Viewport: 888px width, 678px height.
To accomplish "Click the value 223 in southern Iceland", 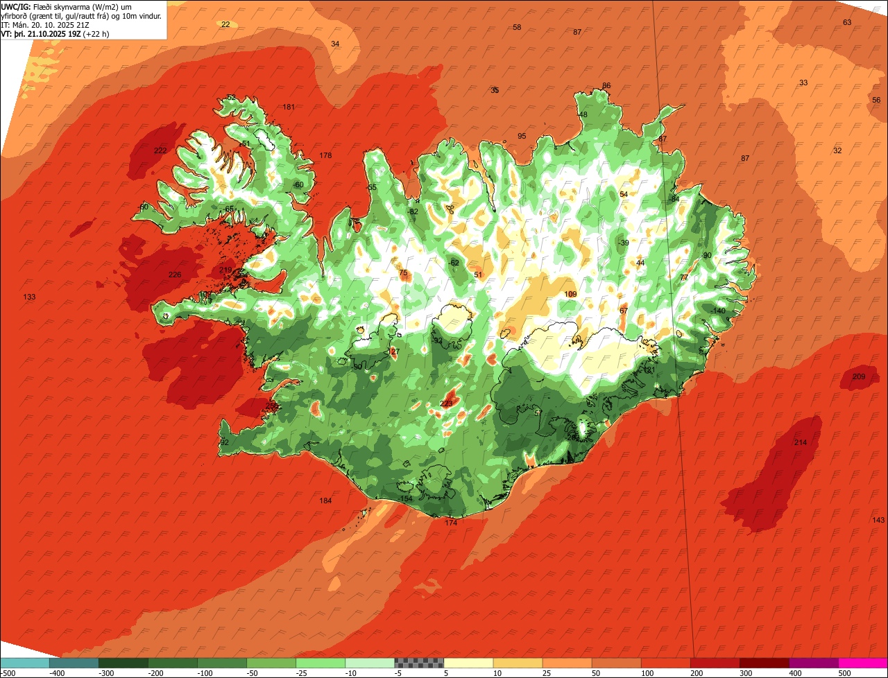I will [447, 403].
